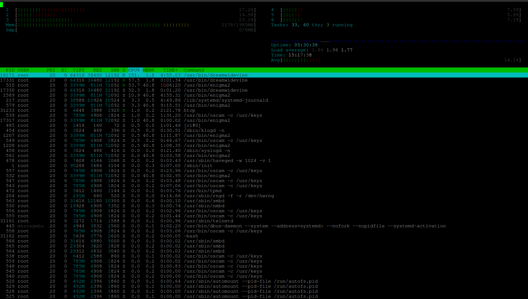
Task: Select the telnetd process row
Action: click(208, 221)
